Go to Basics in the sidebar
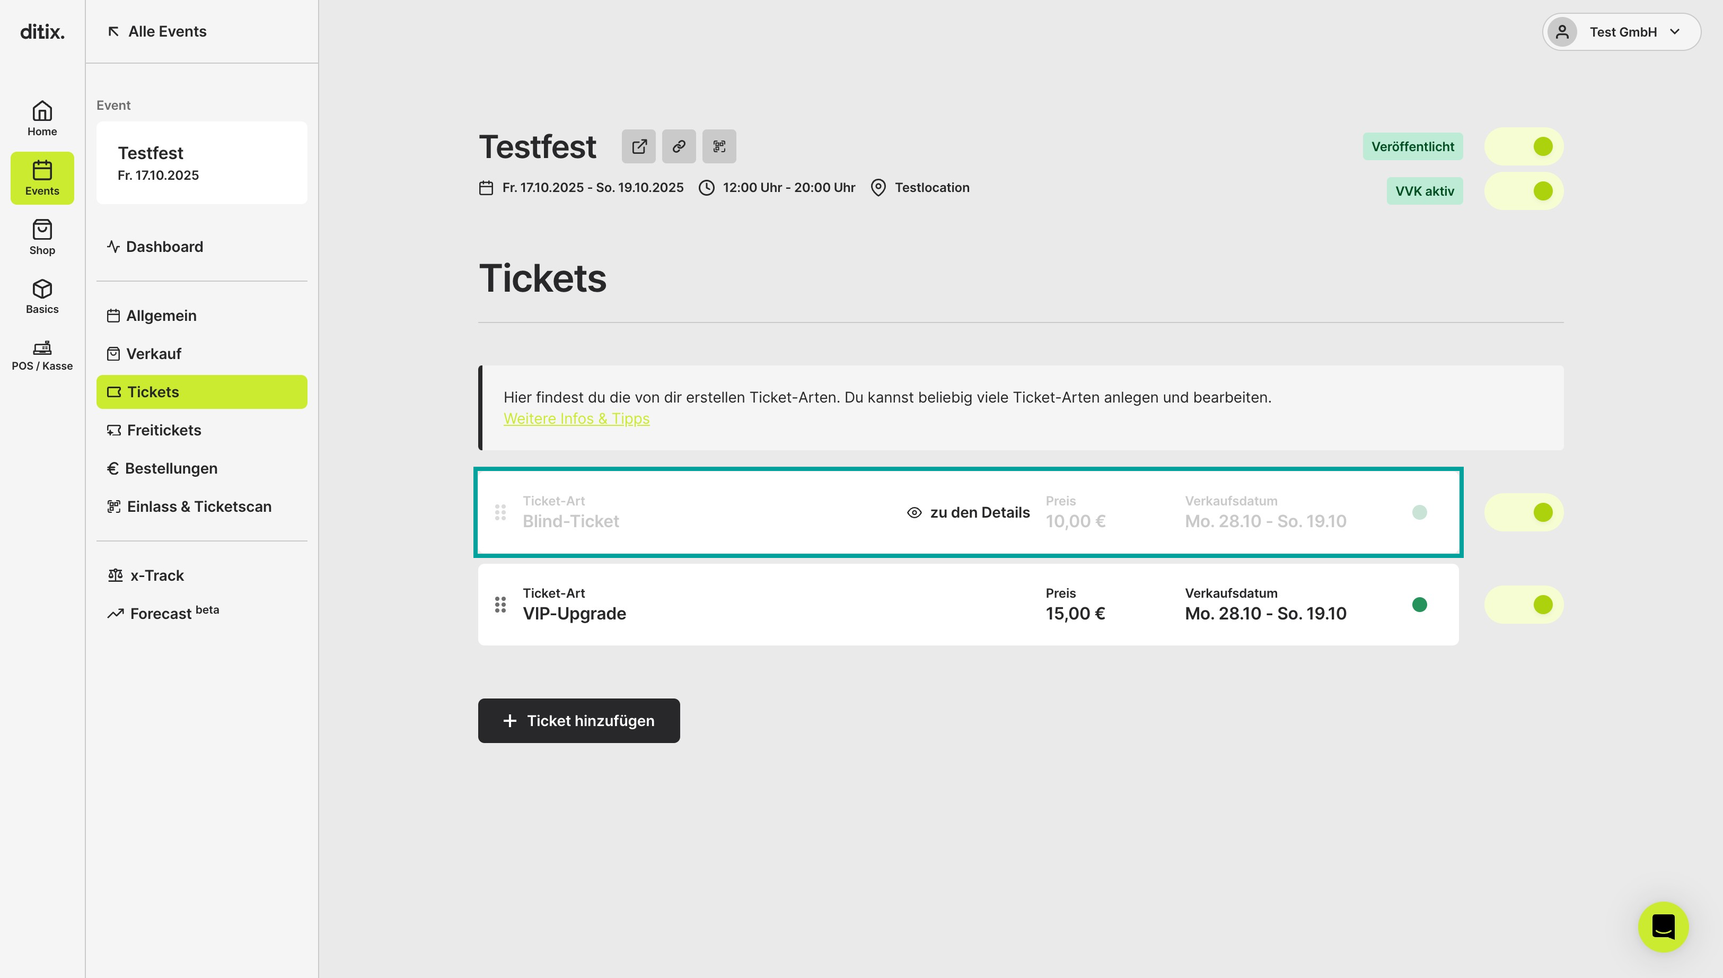The height and width of the screenshot is (978, 1723). [41, 296]
